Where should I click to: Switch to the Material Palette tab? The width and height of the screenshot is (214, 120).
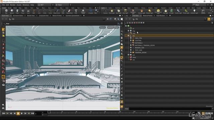[x=147, y=16]
